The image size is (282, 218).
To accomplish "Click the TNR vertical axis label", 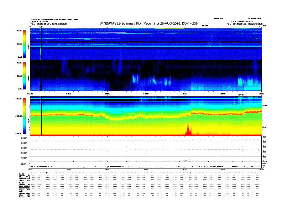I will [x=28, y=121].
